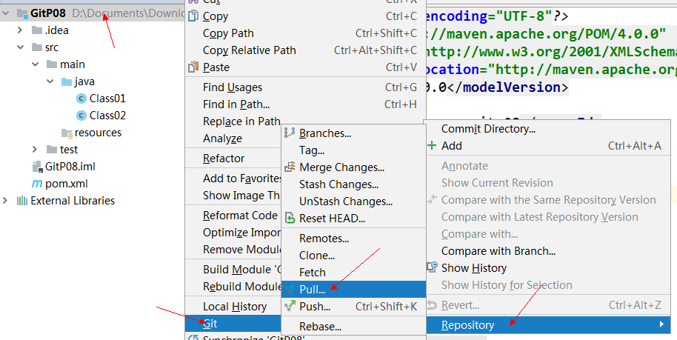
Task: Click the green plus Add icon
Action: click(x=432, y=146)
